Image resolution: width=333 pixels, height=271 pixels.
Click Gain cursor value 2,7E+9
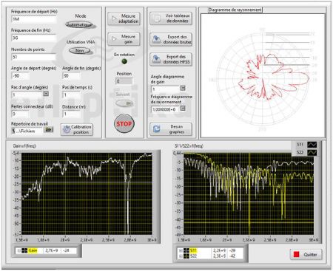point(52,250)
